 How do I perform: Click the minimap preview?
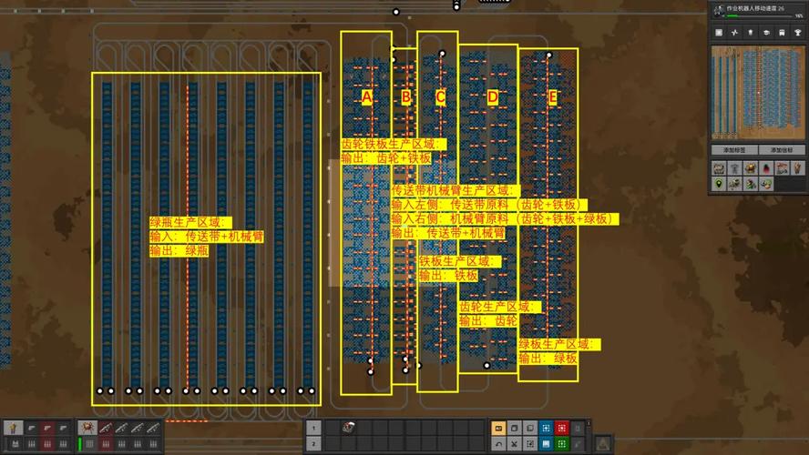[757, 93]
